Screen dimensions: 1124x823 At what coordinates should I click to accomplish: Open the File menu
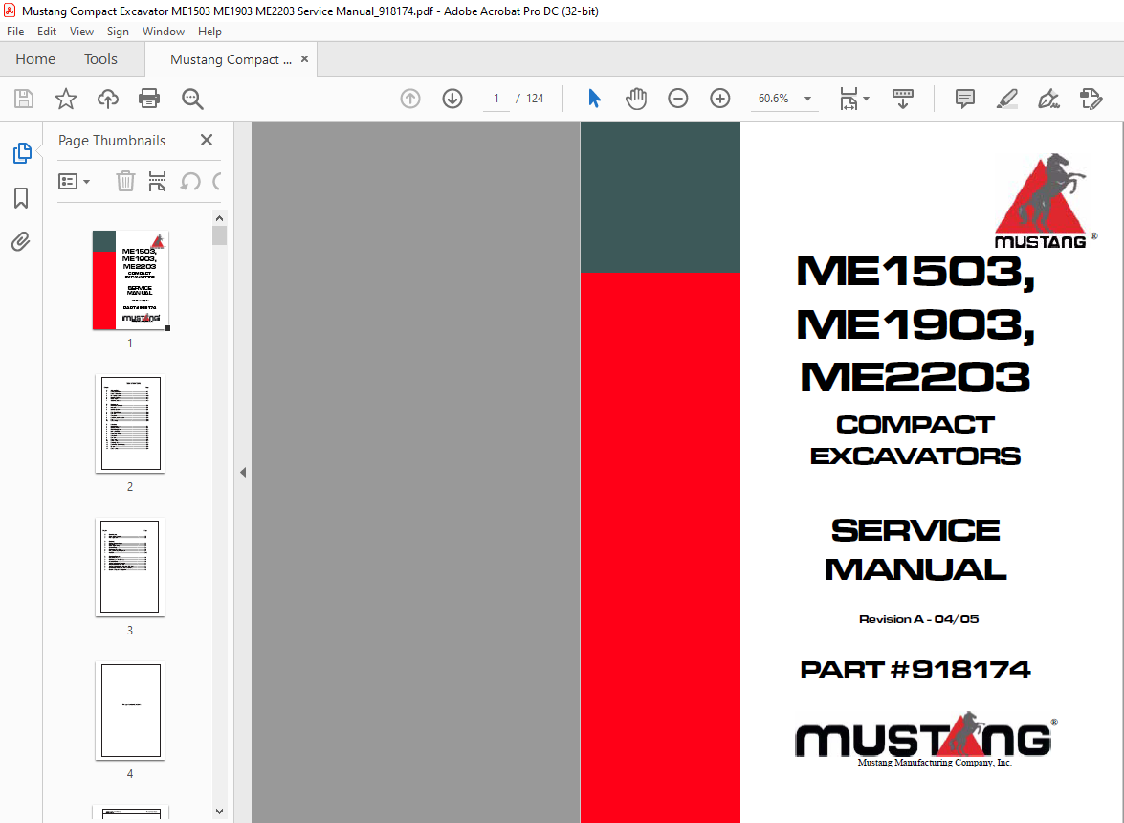pyautogui.click(x=15, y=32)
